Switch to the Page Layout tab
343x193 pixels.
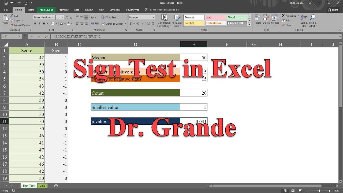[46, 10]
